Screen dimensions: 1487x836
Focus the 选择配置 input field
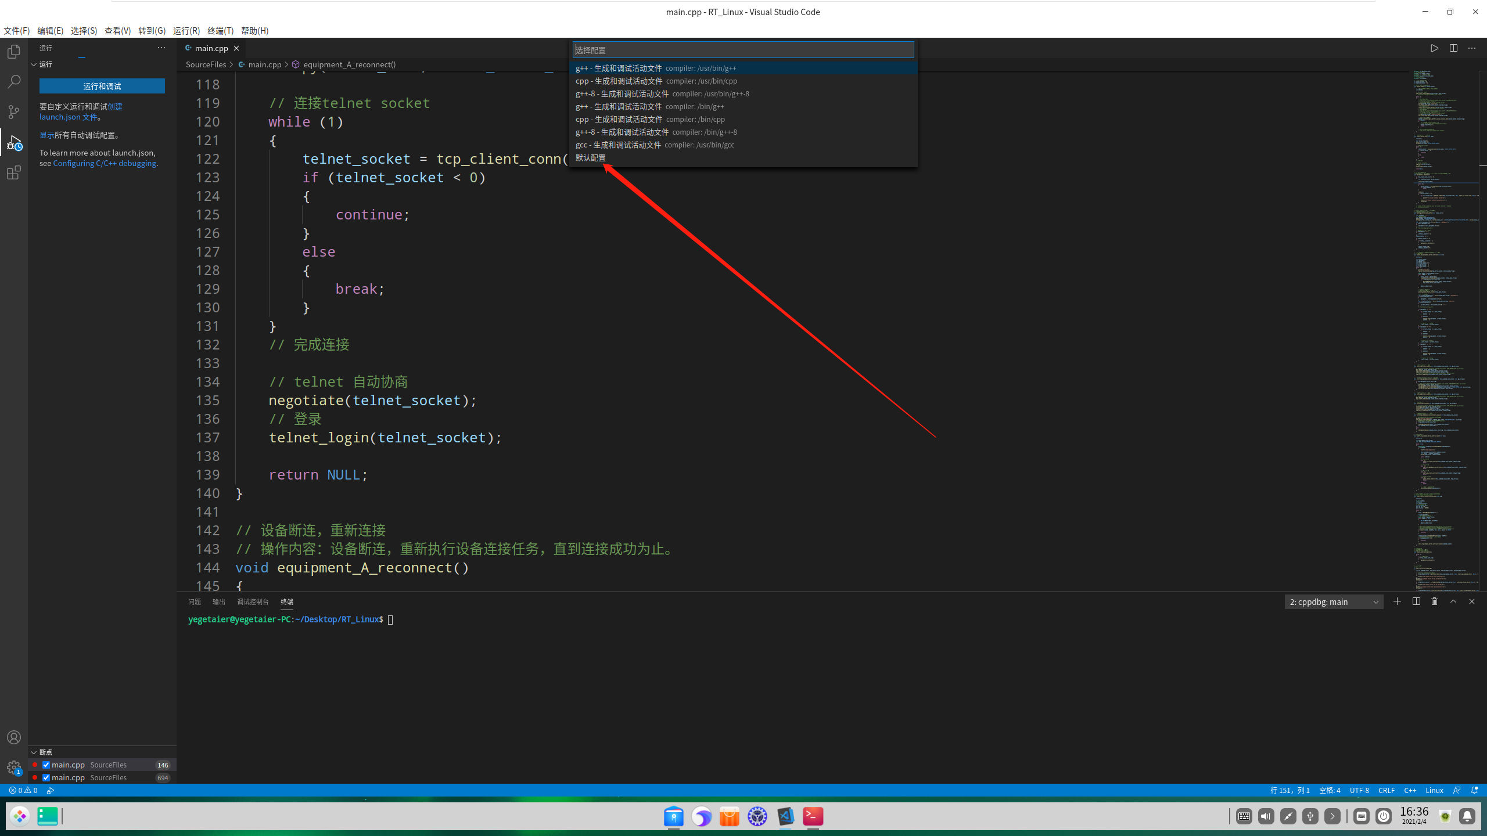point(742,50)
